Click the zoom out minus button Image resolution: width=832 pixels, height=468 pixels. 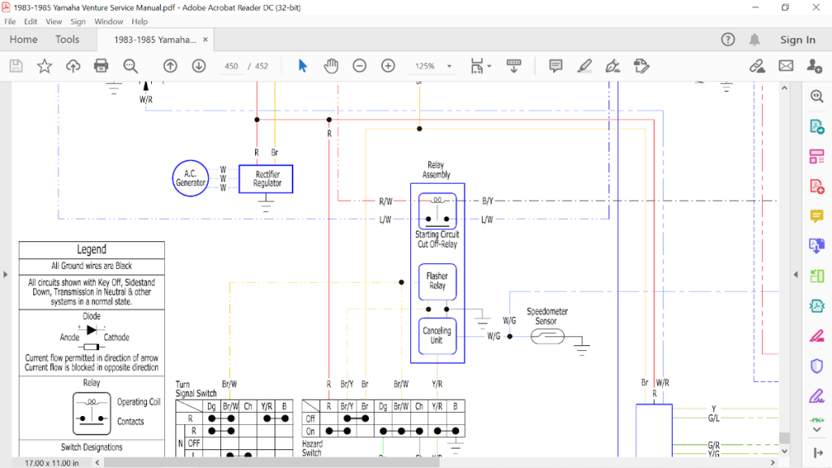(359, 66)
